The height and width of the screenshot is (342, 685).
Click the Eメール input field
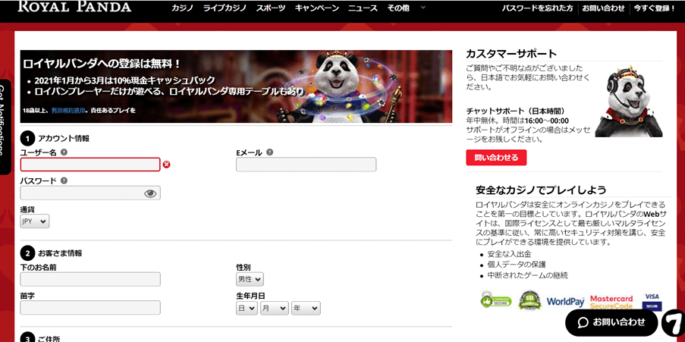pos(306,165)
